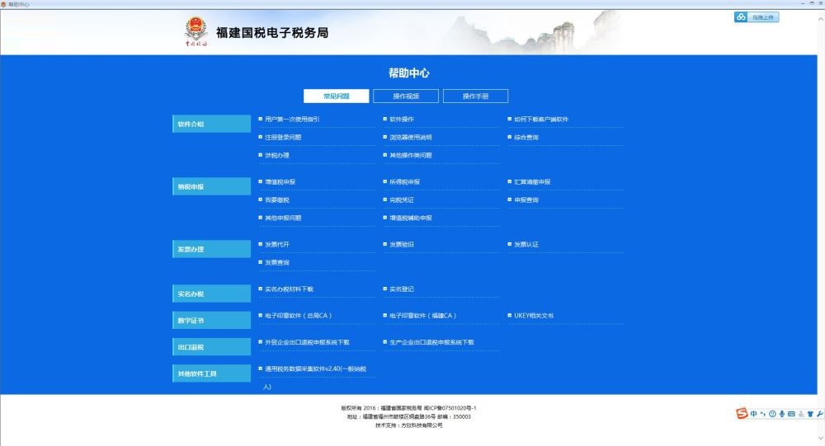This screenshot has width=825, height=446.
Task: Toggle the 中 Chinese/English input mode icon
Action: [753, 414]
